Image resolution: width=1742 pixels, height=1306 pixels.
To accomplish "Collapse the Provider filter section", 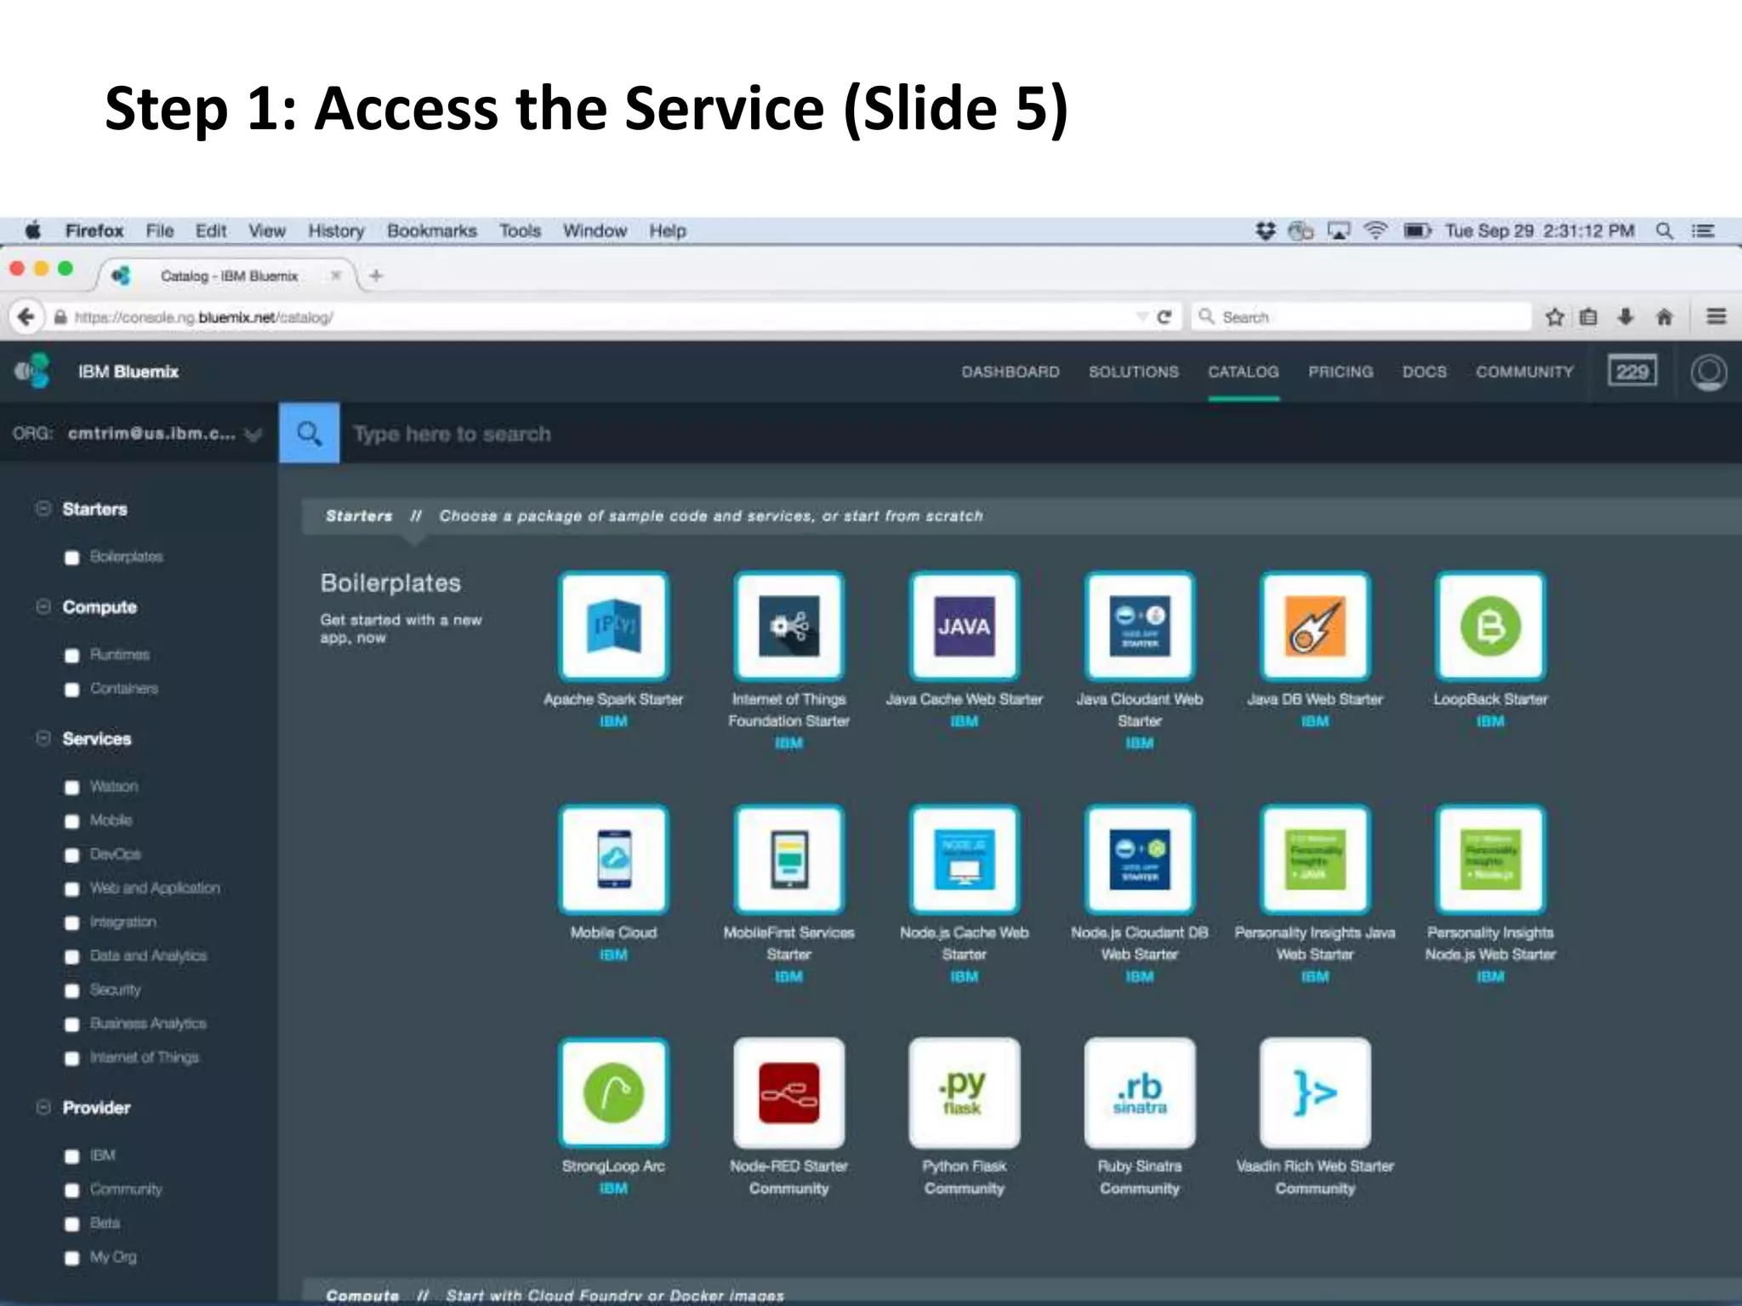I will pos(43,1107).
